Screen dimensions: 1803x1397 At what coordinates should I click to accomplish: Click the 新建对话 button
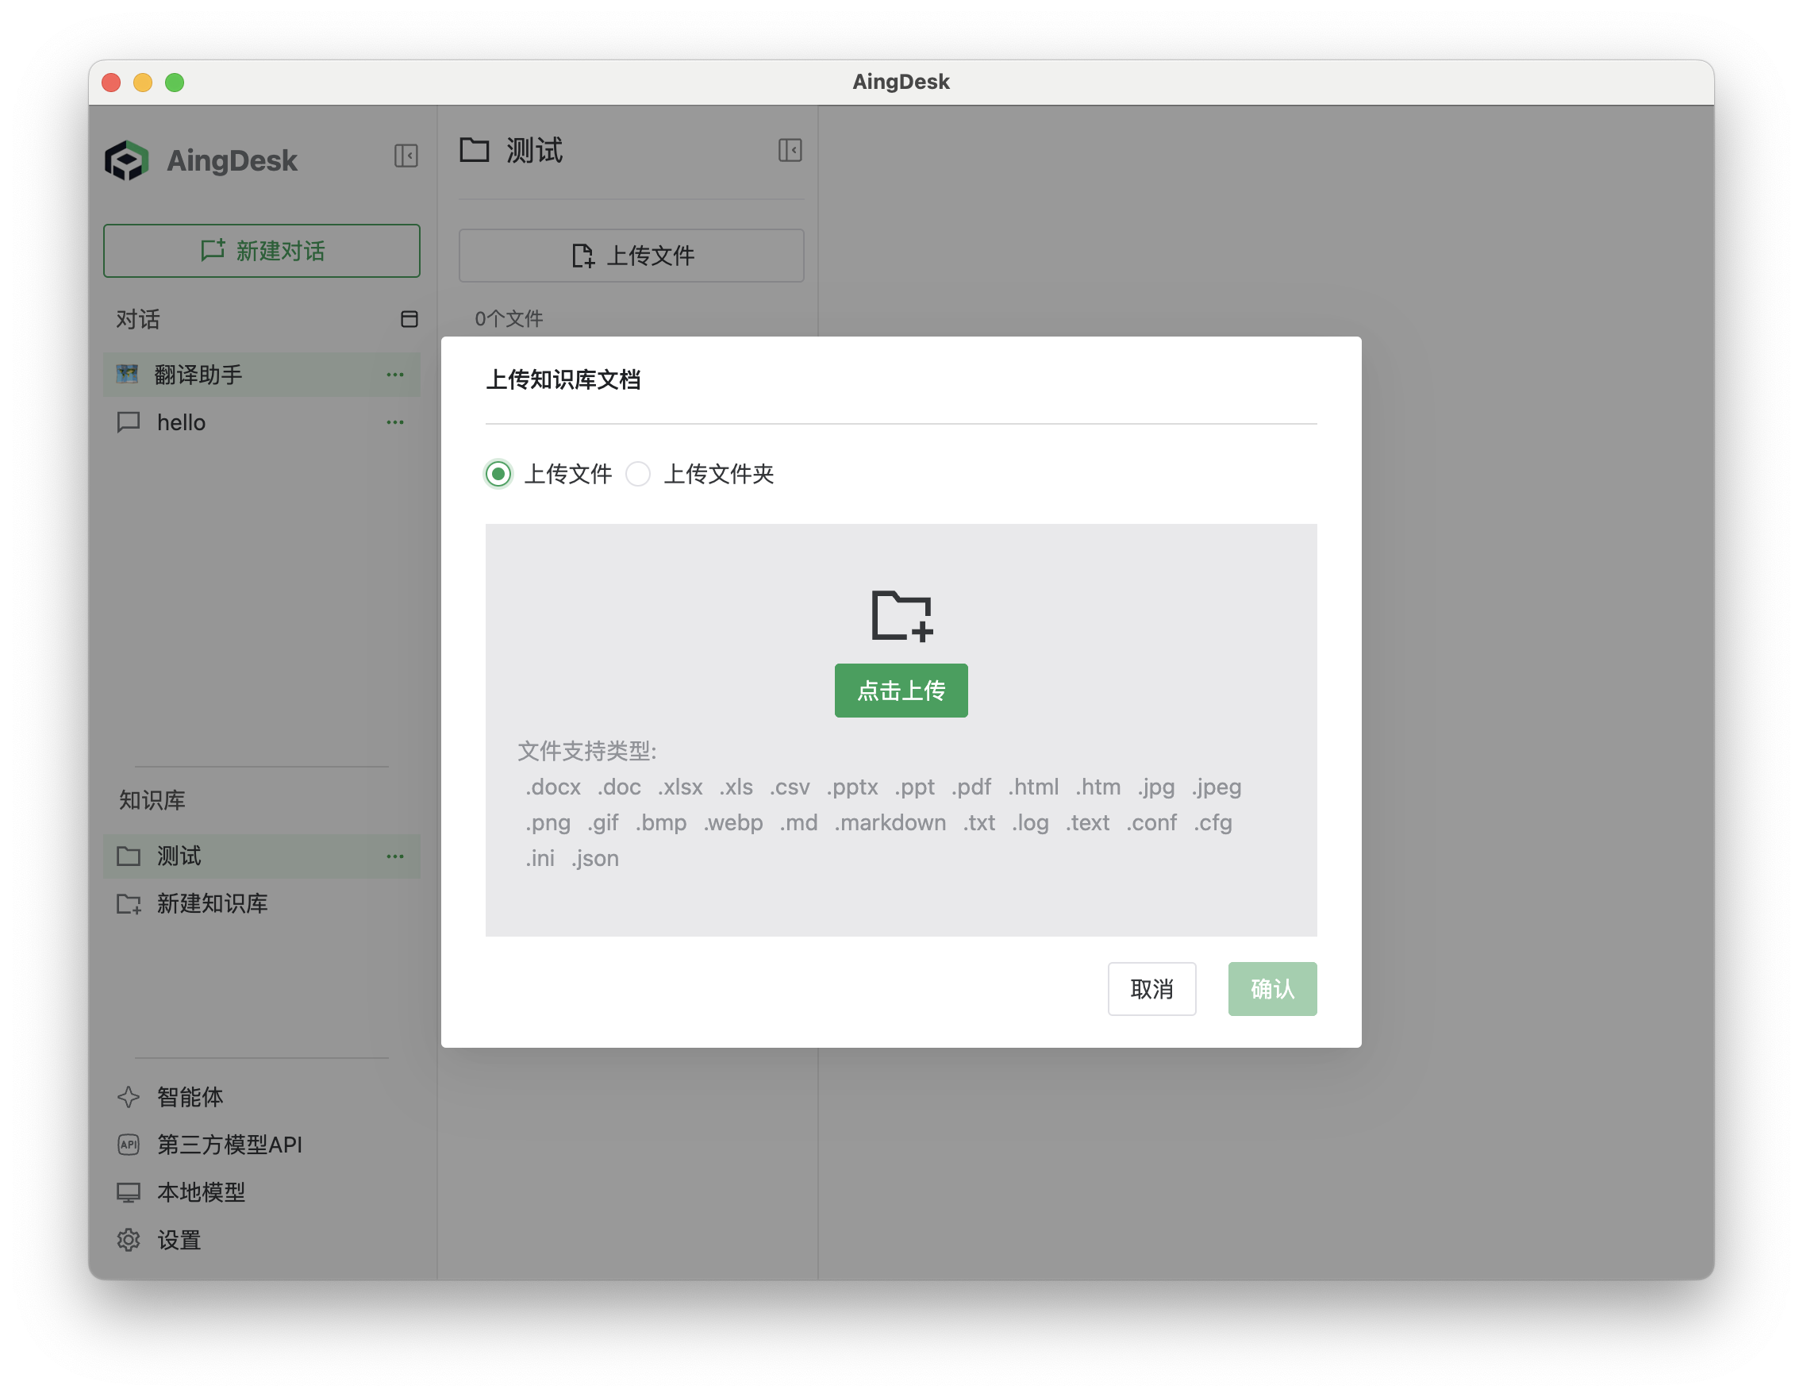click(x=262, y=251)
